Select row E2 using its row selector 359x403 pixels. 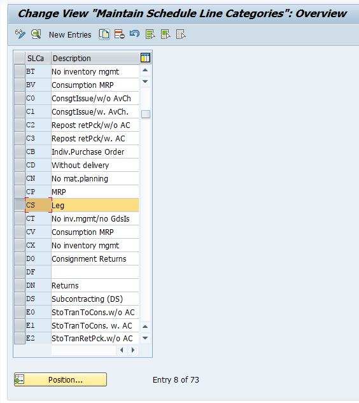(x=20, y=338)
